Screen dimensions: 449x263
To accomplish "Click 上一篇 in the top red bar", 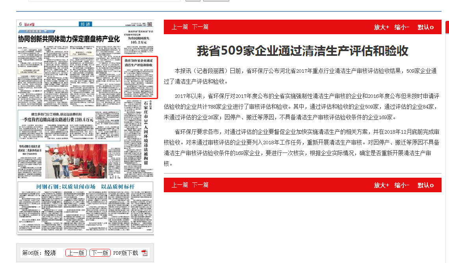I will pos(180,27).
